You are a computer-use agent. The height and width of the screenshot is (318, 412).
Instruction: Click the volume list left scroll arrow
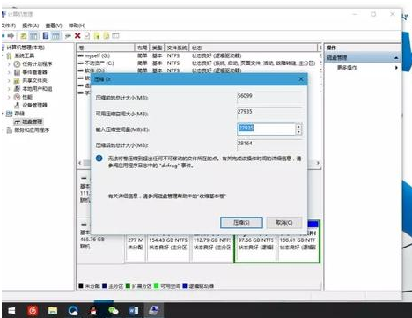[x=80, y=163]
